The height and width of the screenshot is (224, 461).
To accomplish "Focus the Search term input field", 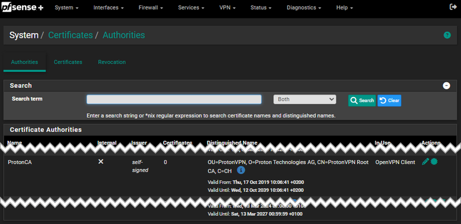I will (x=174, y=99).
